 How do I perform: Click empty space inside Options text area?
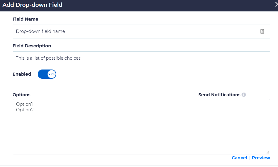point(141,132)
